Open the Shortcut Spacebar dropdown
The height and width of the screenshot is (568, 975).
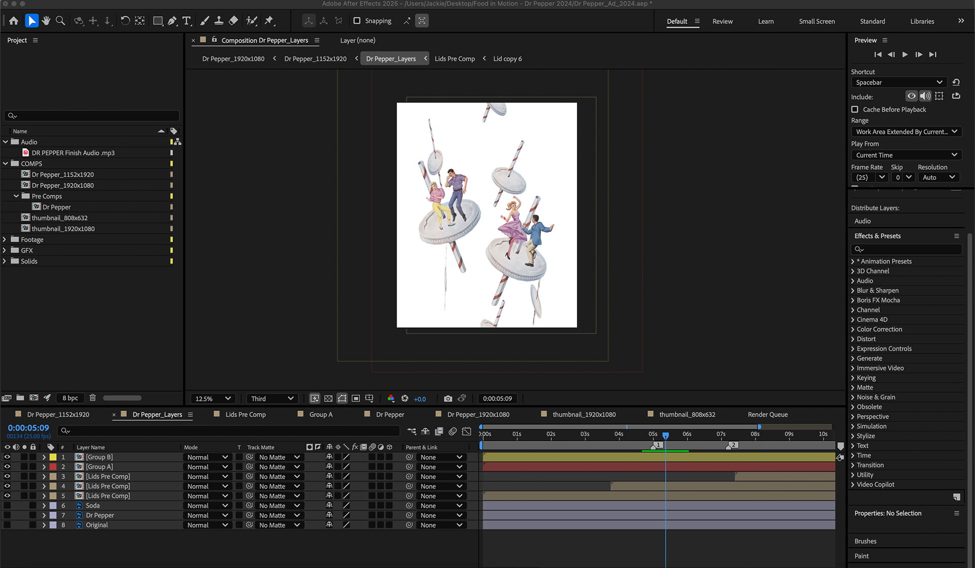(899, 82)
